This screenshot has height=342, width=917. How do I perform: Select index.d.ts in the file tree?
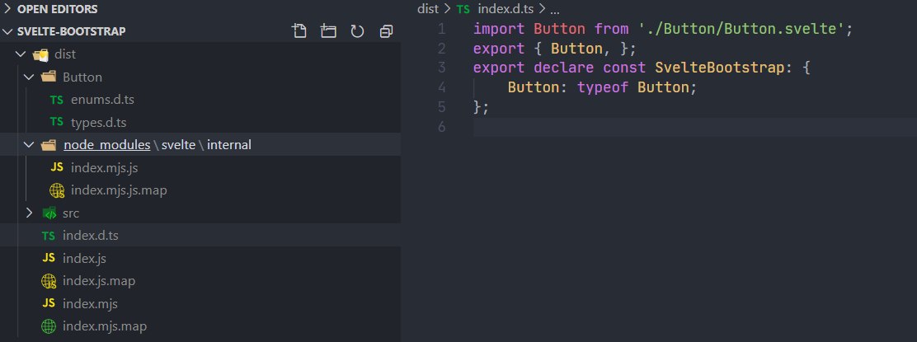point(91,236)
